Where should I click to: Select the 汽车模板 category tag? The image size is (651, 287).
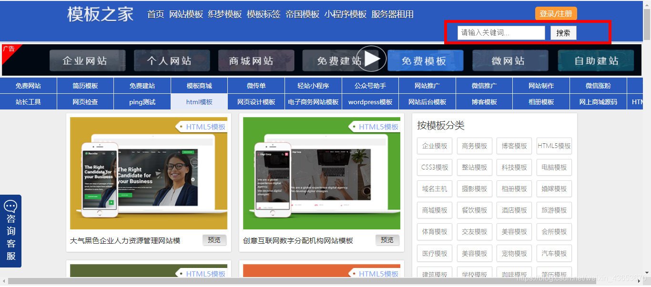coord(554,254)
